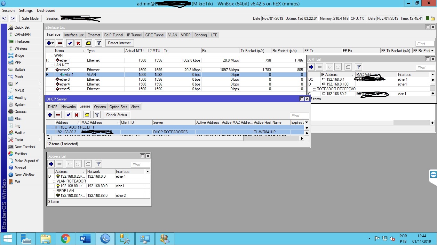Open the Interface List column selector dropdown
The width and height of the screenshot is (437, 245).
[433, 51]
